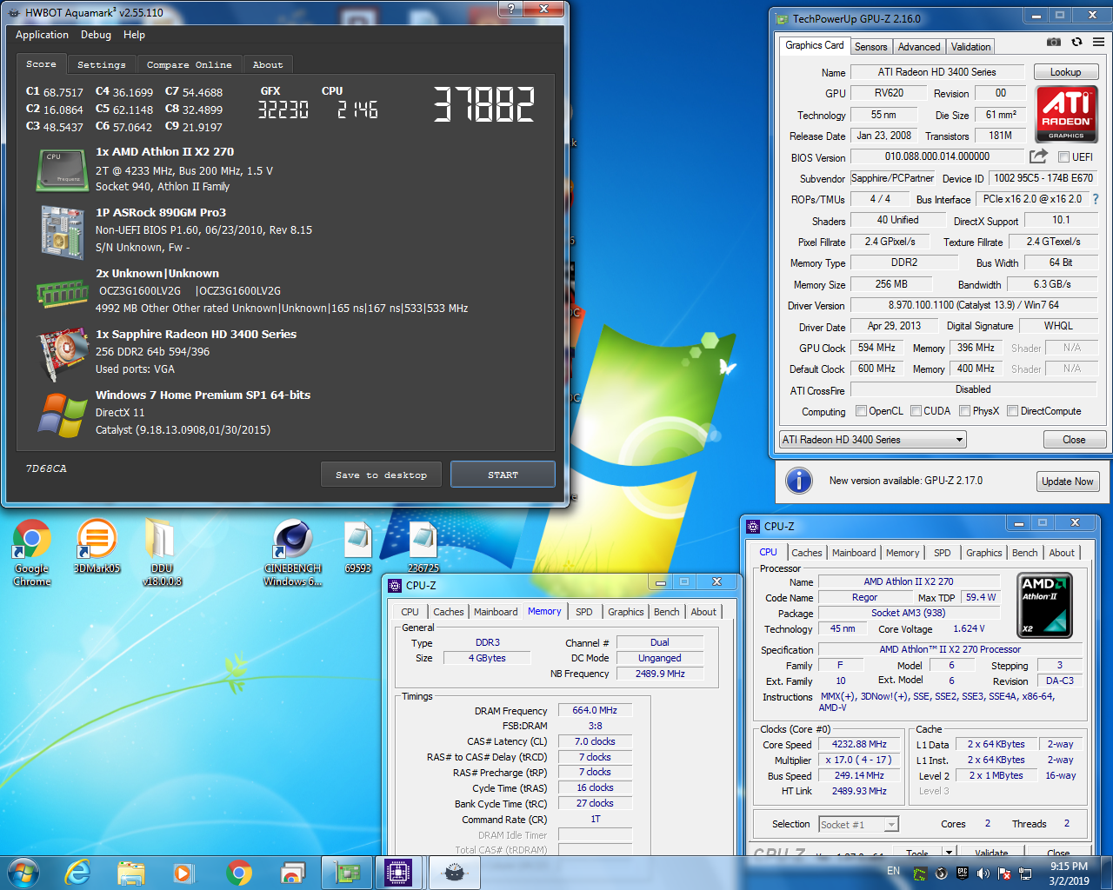Screen dimensions: 1113x890
Task: Click Update Now button
Action: (x=1068, y=482)
